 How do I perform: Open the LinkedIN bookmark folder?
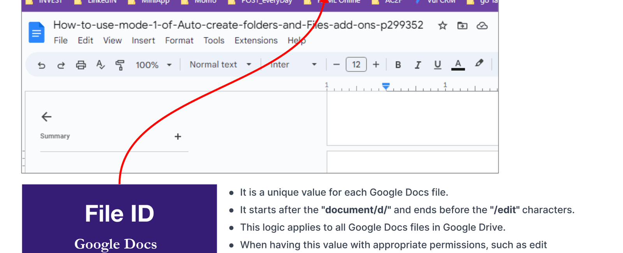95,2
